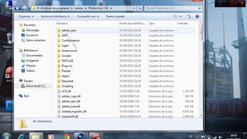247x139 pixels.
Task: Open Vídeos library
Action: (x=30, y=71)
